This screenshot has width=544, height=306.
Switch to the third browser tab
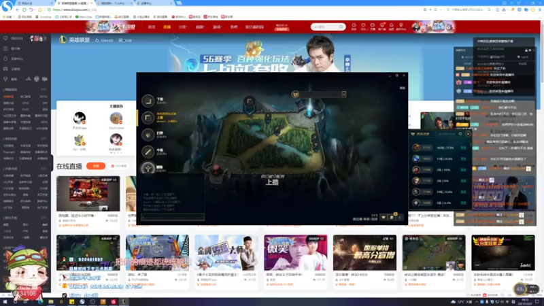point(114,3)
